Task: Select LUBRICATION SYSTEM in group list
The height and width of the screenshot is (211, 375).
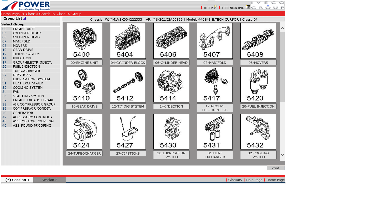Action: coord(31,79)
